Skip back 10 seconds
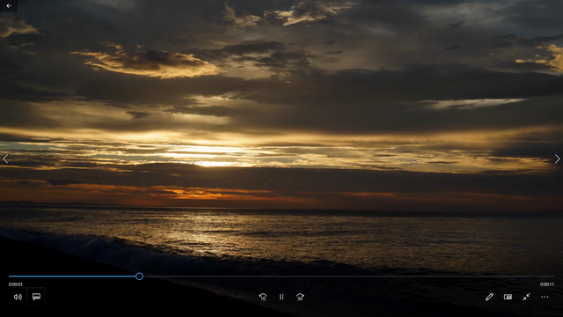Viewport: 563px width, 317px height. (x=263, y=297)
